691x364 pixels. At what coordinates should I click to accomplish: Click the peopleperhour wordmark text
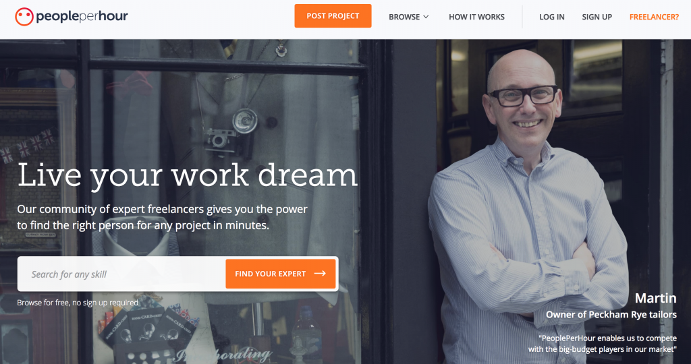coord(82,17)
